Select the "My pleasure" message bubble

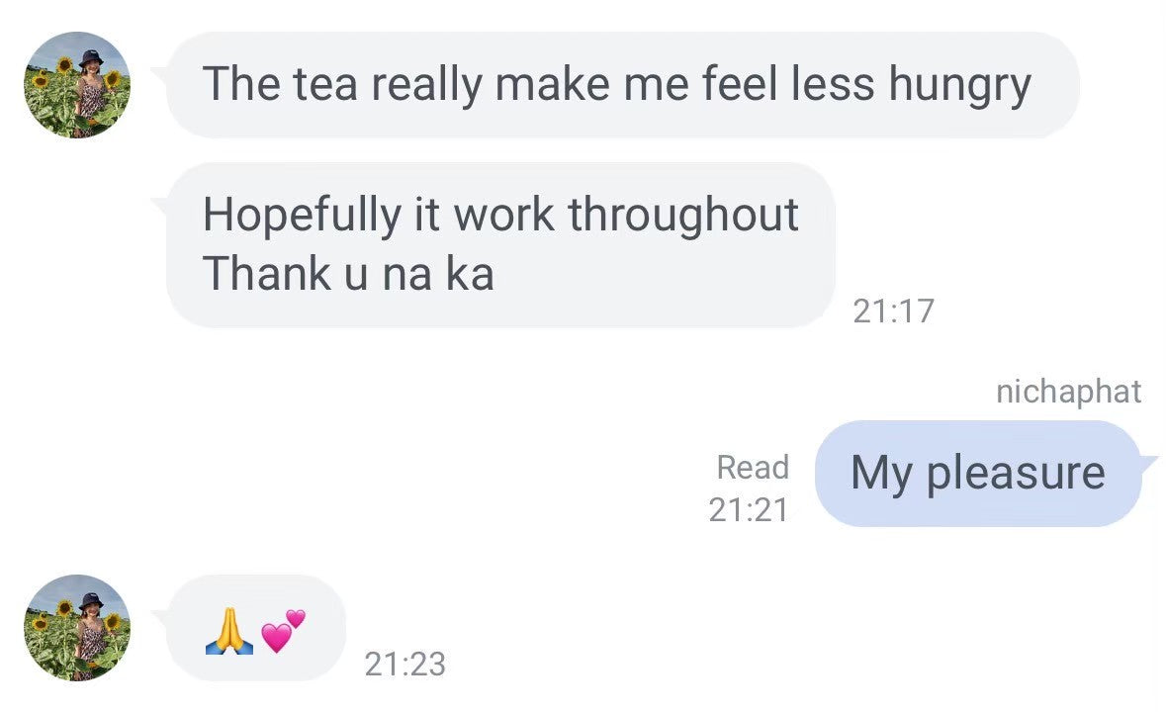(x=977, y=473)
